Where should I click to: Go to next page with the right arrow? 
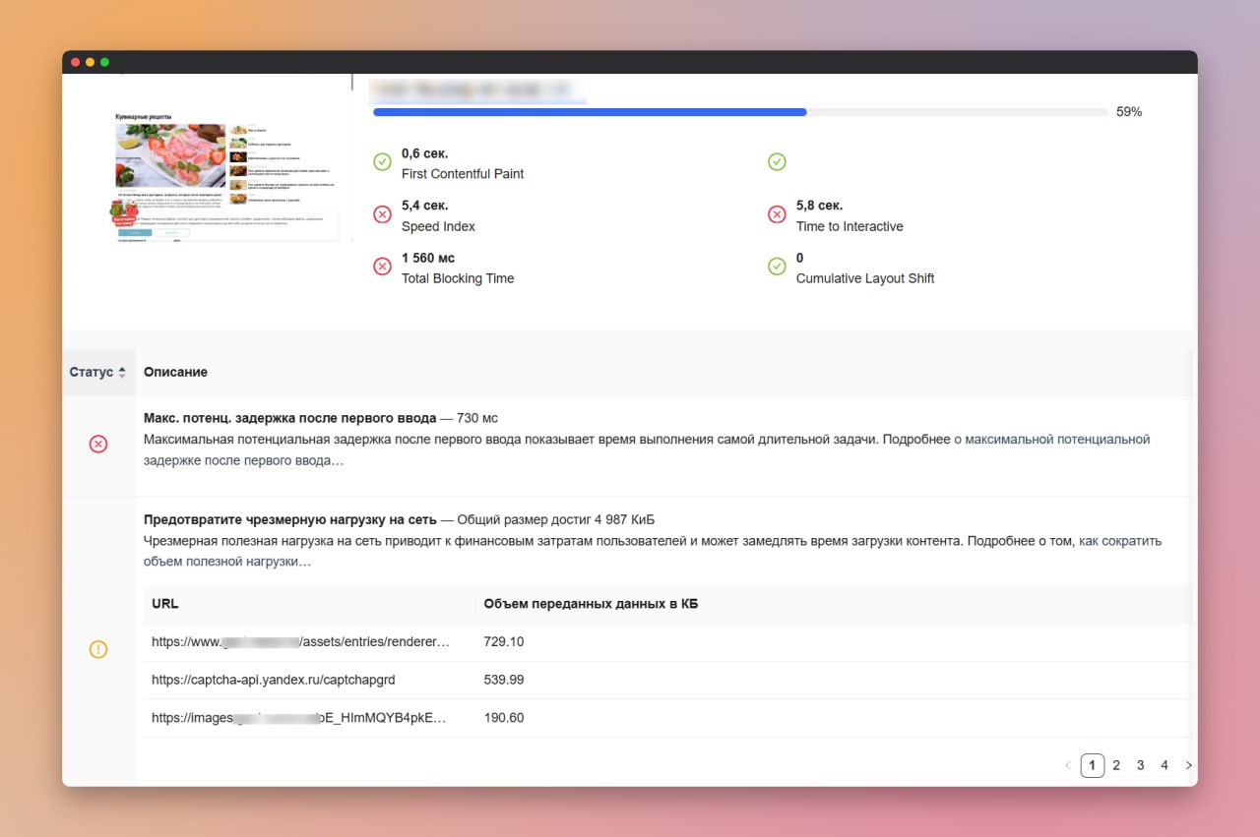click(x=1189, y=765)
